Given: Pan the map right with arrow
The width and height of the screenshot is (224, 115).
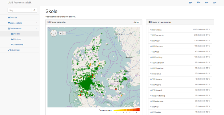Looking at the screenshot, I should click(x=56, y=33).
